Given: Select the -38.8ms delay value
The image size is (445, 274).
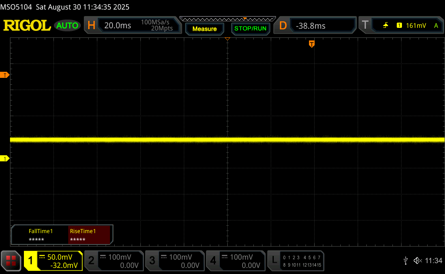Looking at the screenshot, I should pos(310,26).
